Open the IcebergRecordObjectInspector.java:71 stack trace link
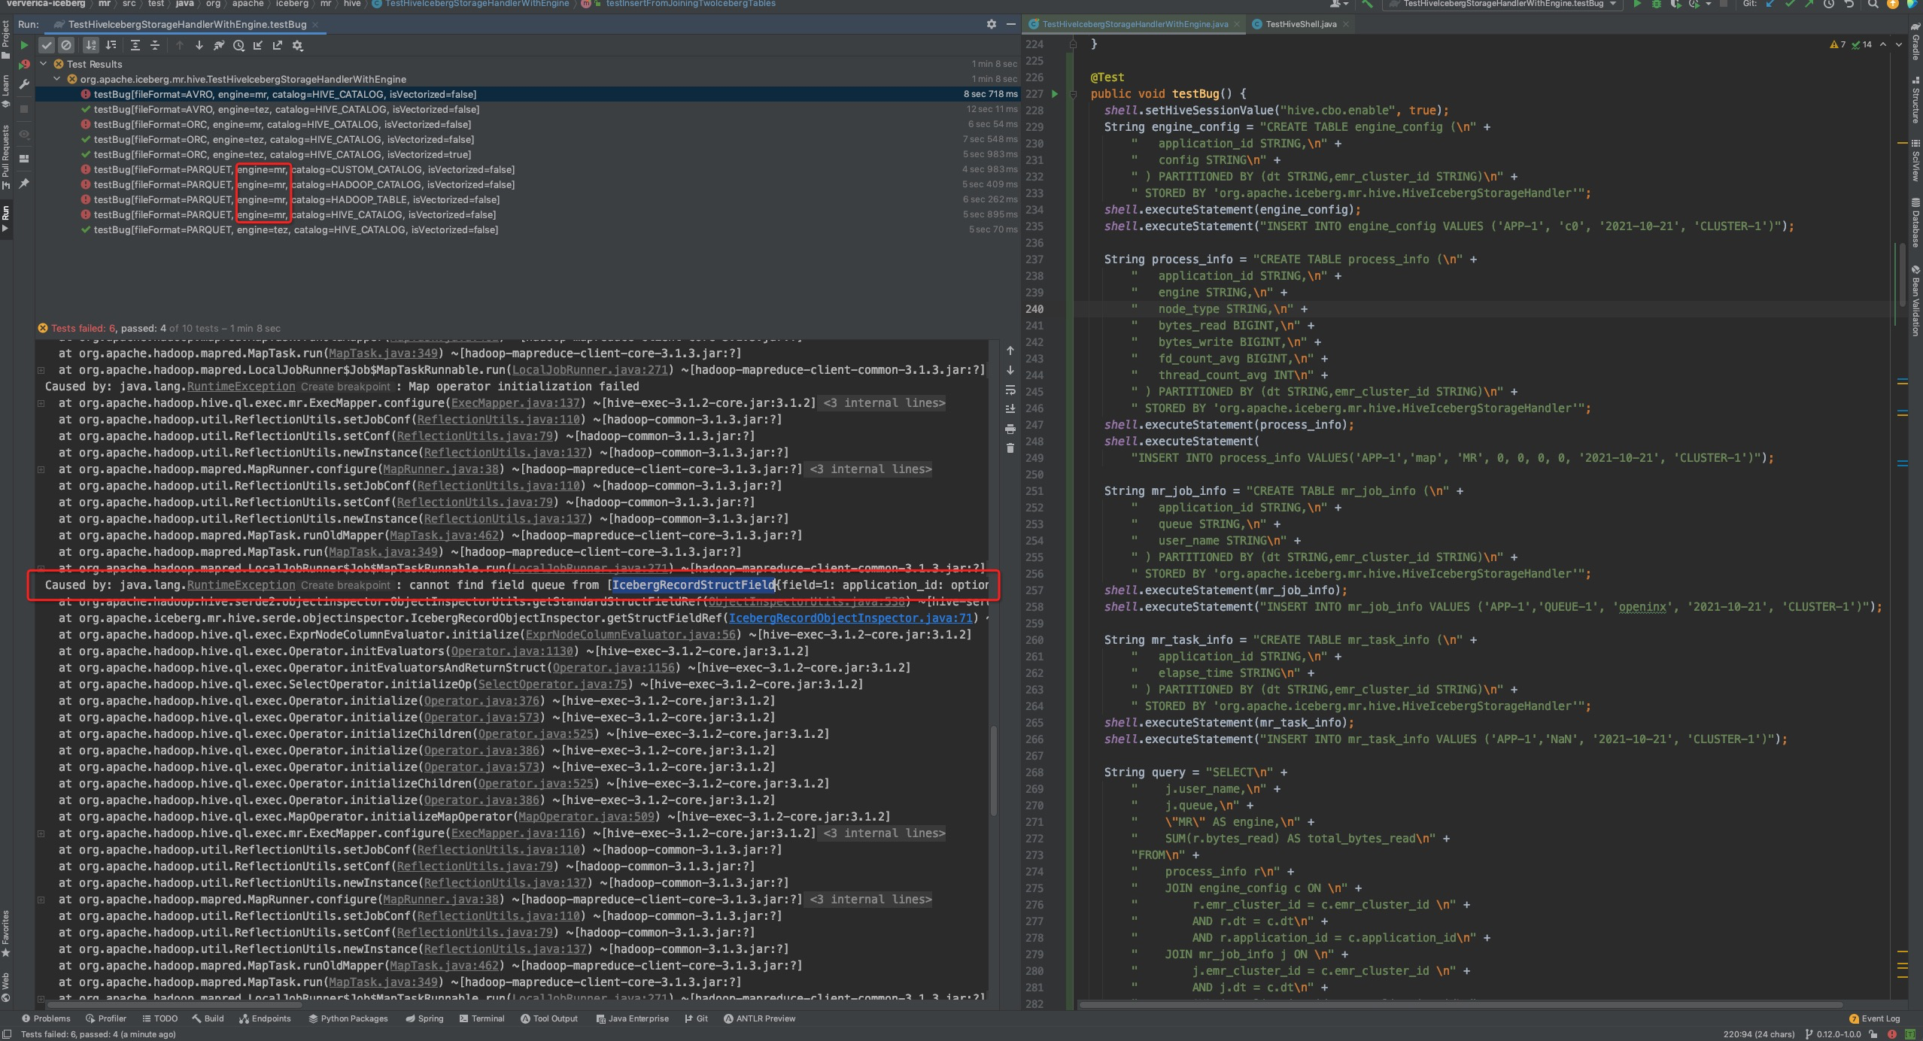This screenshot has width=1923, height=1041. point(850,618)
